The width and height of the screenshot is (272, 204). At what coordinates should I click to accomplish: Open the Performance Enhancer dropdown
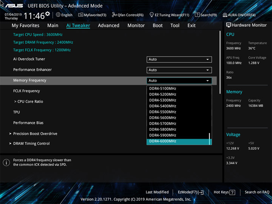click(179, 70)
